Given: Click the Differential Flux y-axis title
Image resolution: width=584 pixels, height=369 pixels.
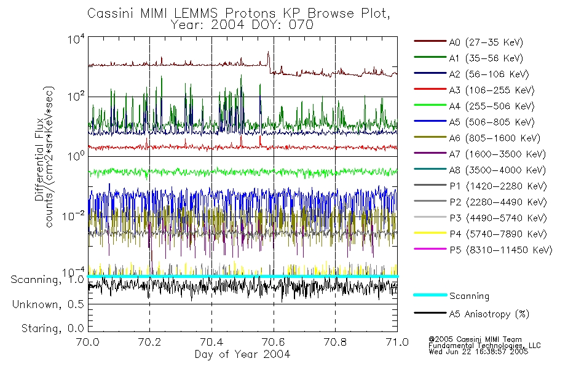Looking at the screenshot, I should [x=39, y=159].
